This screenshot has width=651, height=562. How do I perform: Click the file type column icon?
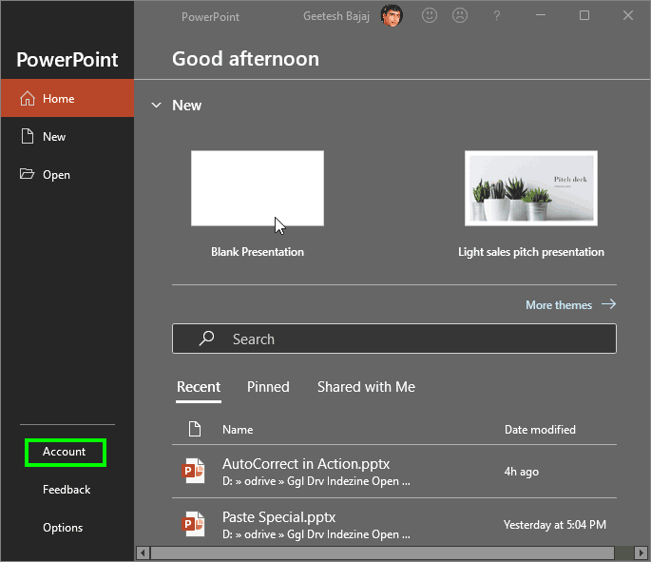[x=195, y=429]
